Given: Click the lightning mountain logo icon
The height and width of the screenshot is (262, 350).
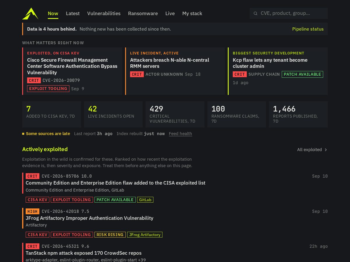Looking at the screenshot, I should click(30, 13).
